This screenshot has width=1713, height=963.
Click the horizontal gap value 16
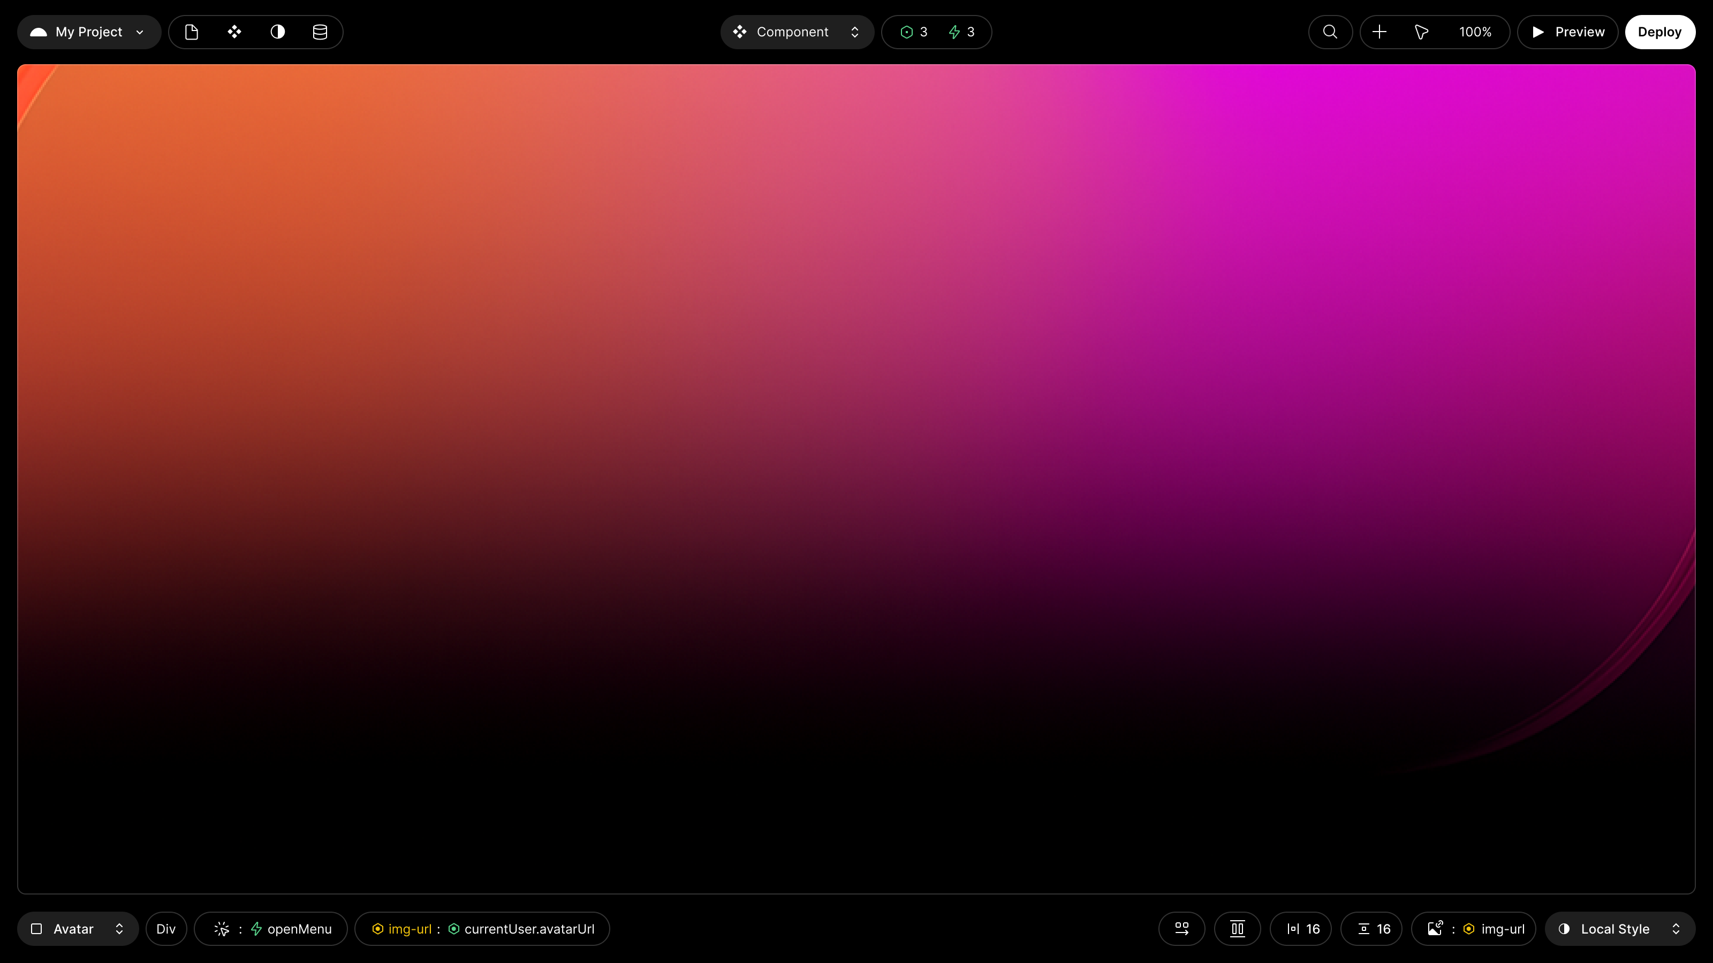[x=1301, y=928]
